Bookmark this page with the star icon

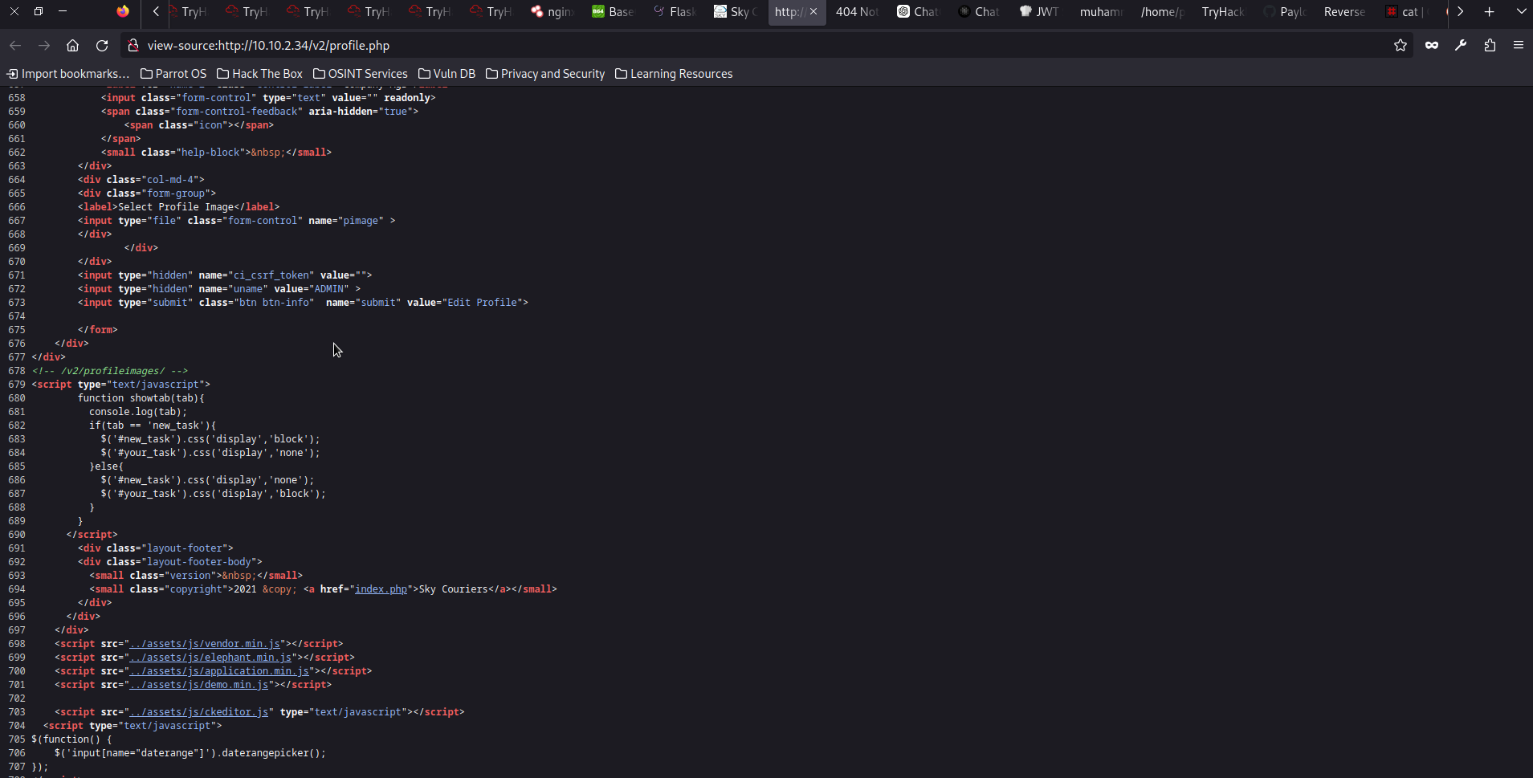pos(1400,46)
